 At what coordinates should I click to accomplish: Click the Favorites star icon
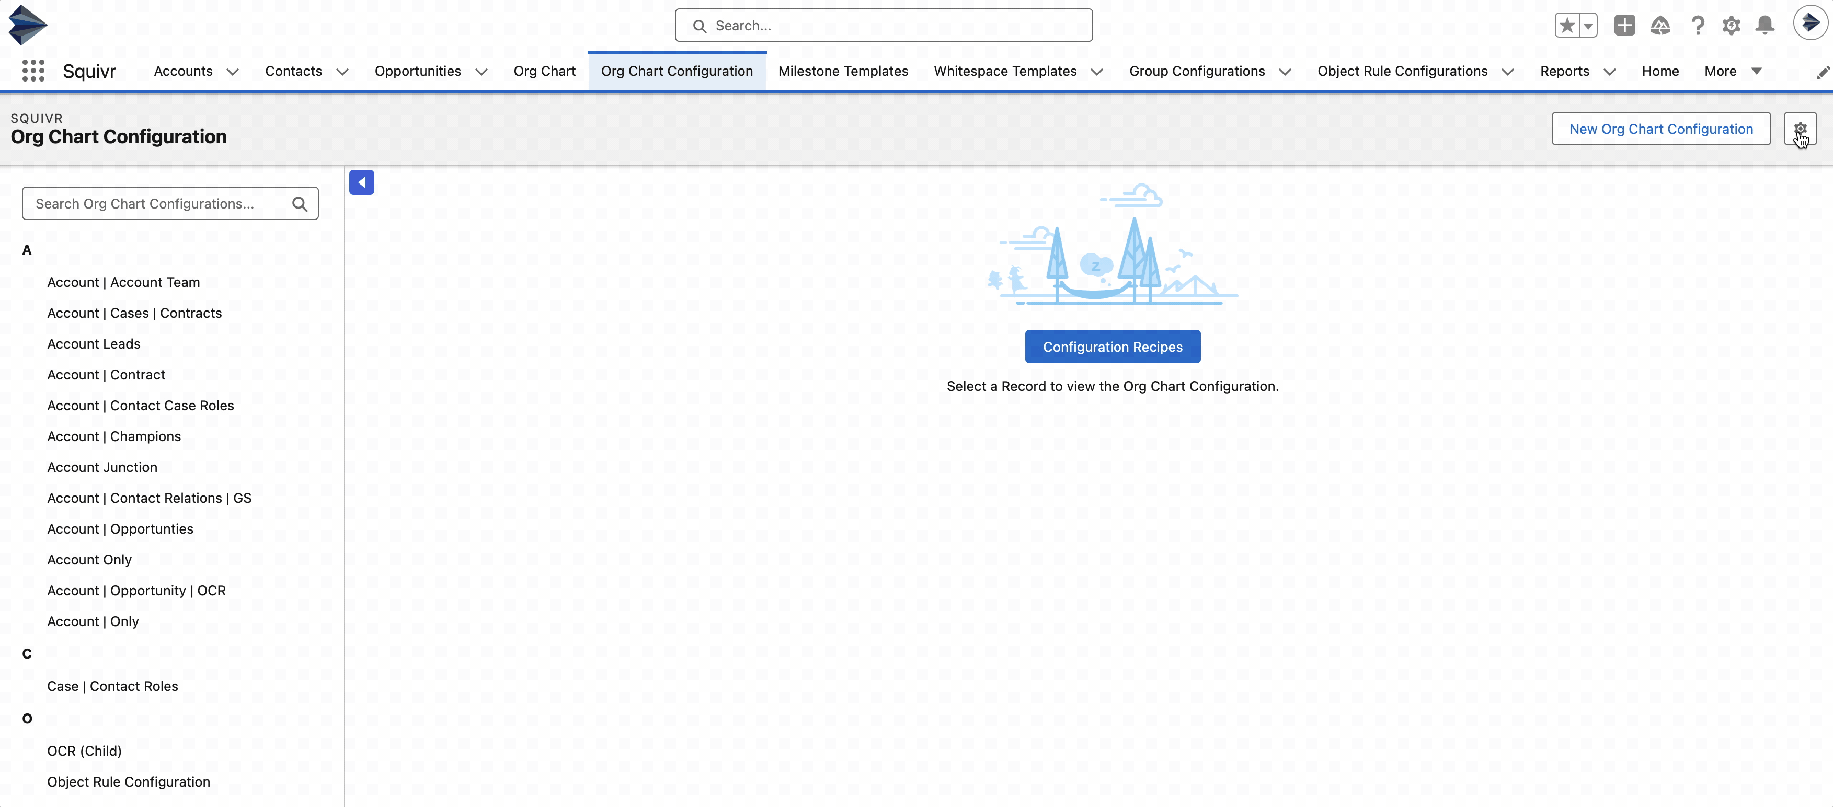tap(1566, 26)
